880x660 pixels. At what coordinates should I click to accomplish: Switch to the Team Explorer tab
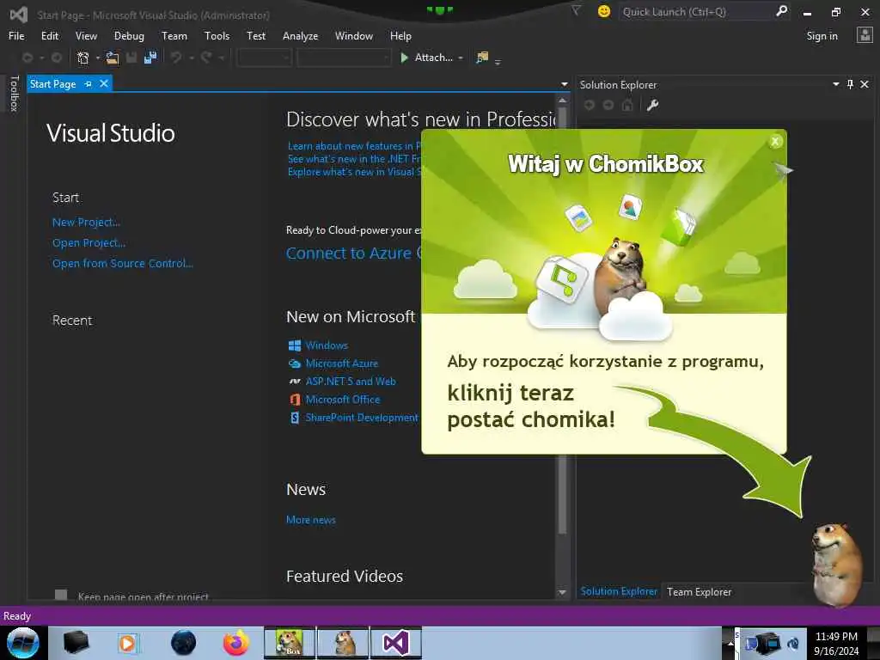[699, 591]
